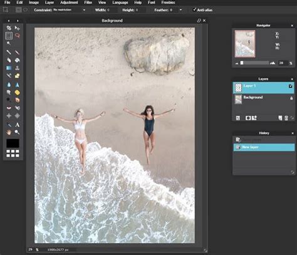Open the black foreground color swatch

pos(13,143)
